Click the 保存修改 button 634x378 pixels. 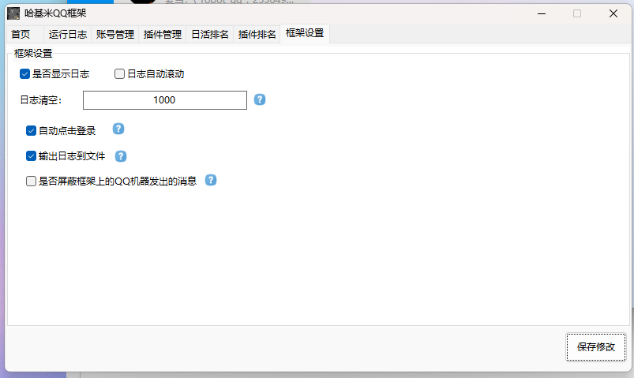pyautogui.click(x=595, y=346)
